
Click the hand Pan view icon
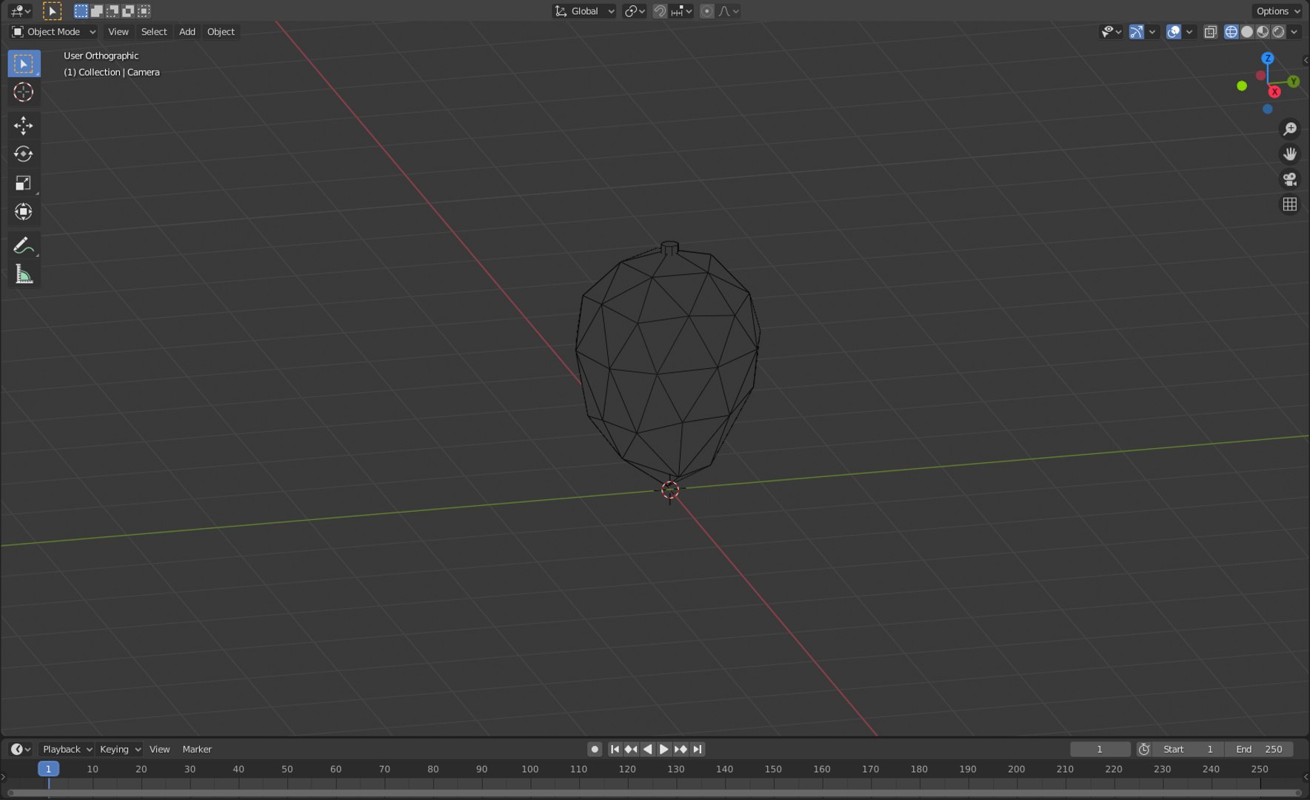click(1290, 154)
